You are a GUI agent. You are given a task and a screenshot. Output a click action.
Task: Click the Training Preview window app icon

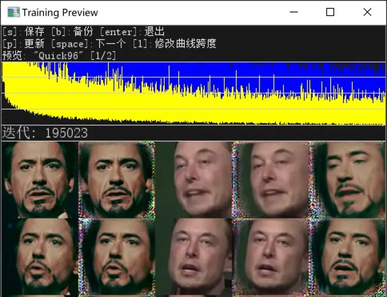click(13, 12)
